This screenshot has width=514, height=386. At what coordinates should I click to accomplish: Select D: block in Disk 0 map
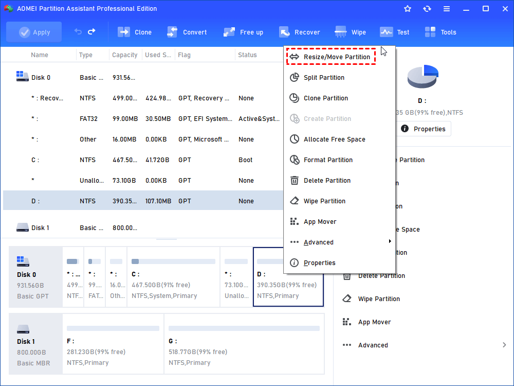(x=288, y=277)
